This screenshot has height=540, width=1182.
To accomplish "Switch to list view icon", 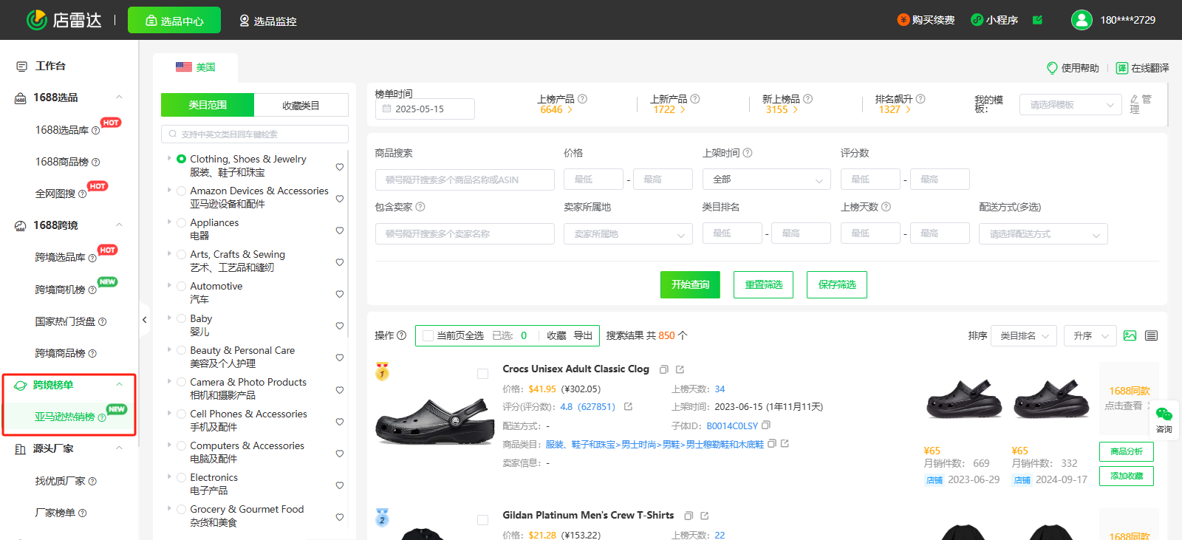I will tap(1151, 335).
